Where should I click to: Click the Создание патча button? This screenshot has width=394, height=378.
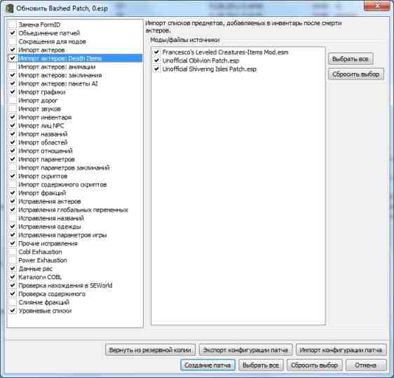[x=208, y=365]
